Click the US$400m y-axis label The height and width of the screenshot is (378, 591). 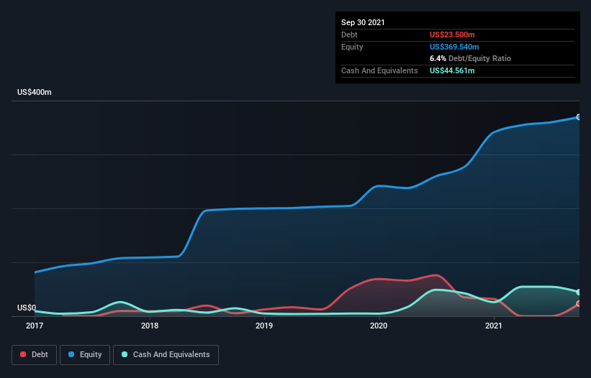coord(35,92)
